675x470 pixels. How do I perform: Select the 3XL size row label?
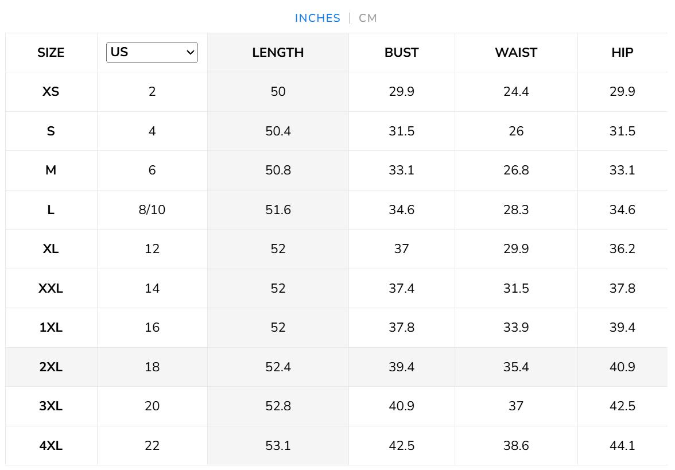tap(51, 406)
